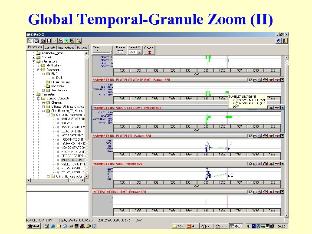The height and width of the screenshot is (234, 312).
Task: Click the tree-view icon, first in toolbar
Action: [30, 41]
